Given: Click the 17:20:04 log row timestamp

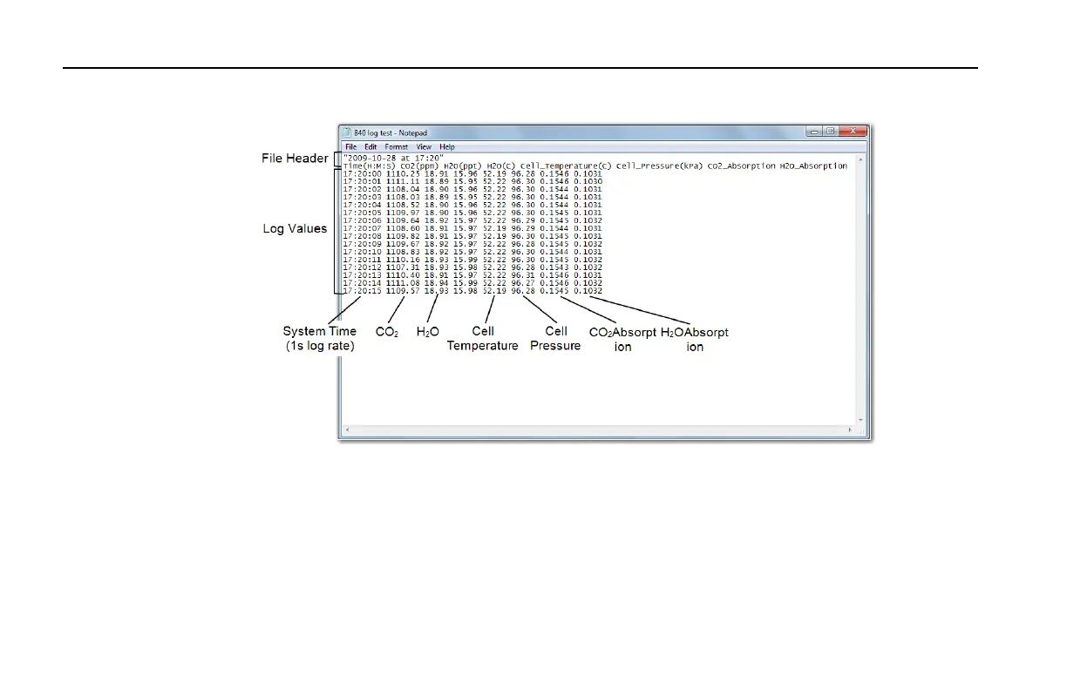Looking at the screenshot, I should click(x=363, y=204).
